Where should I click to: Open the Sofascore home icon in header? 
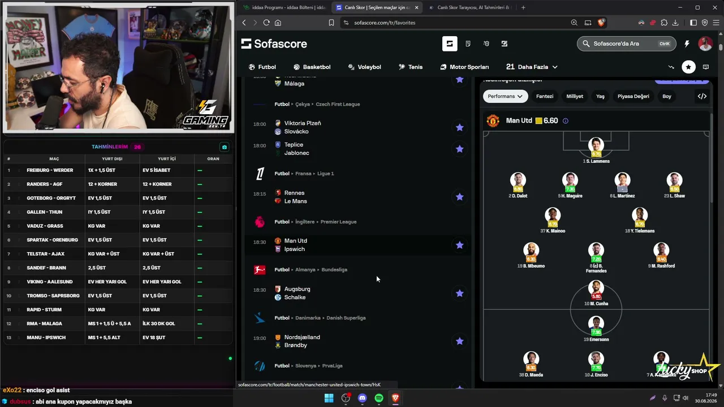click(x=450, y=44)
